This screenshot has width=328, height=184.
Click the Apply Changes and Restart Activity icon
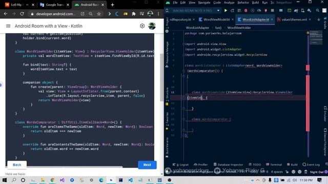click(x=232, y=10)
